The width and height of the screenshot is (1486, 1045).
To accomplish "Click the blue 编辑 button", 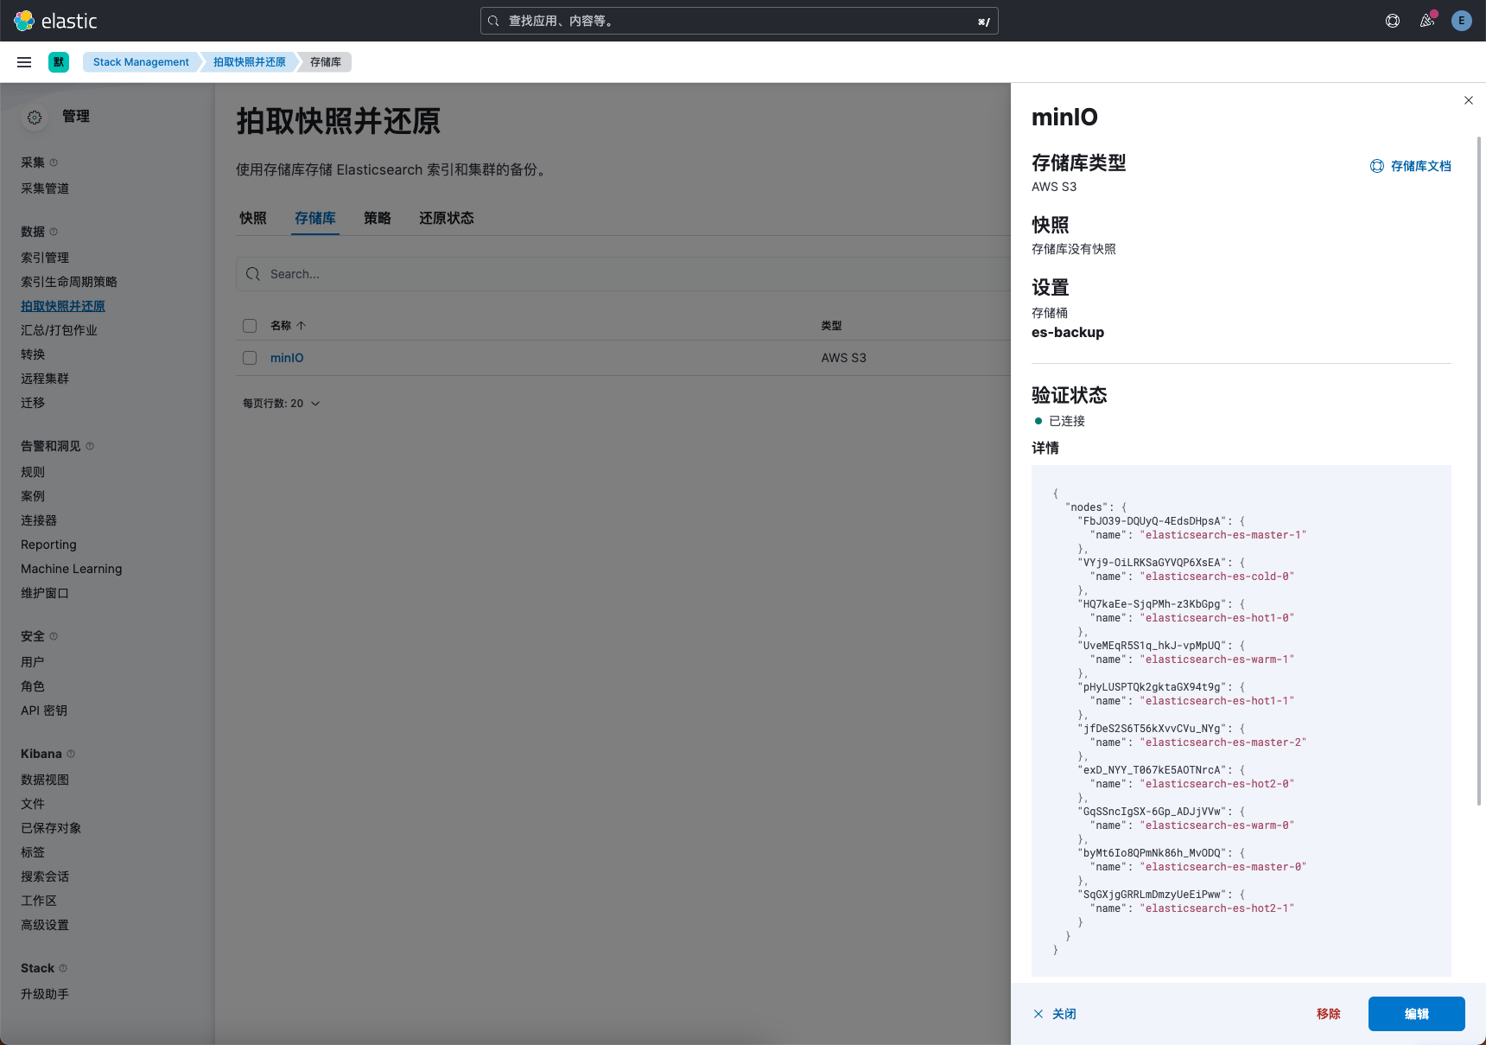I will point(1417,1014).
